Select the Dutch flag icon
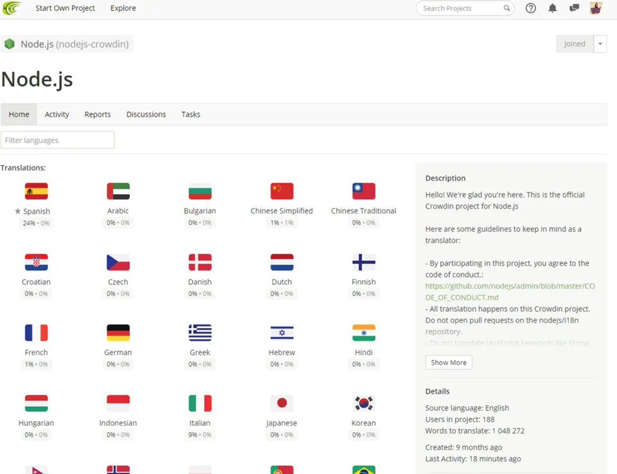 (282, 262)
